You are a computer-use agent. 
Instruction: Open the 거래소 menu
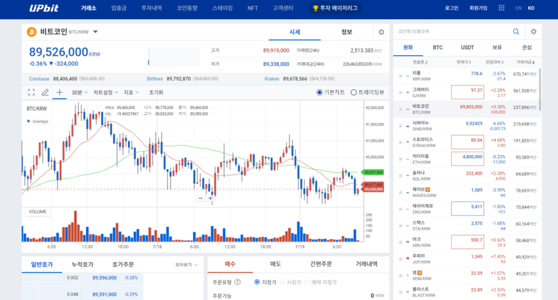(89, 8)
